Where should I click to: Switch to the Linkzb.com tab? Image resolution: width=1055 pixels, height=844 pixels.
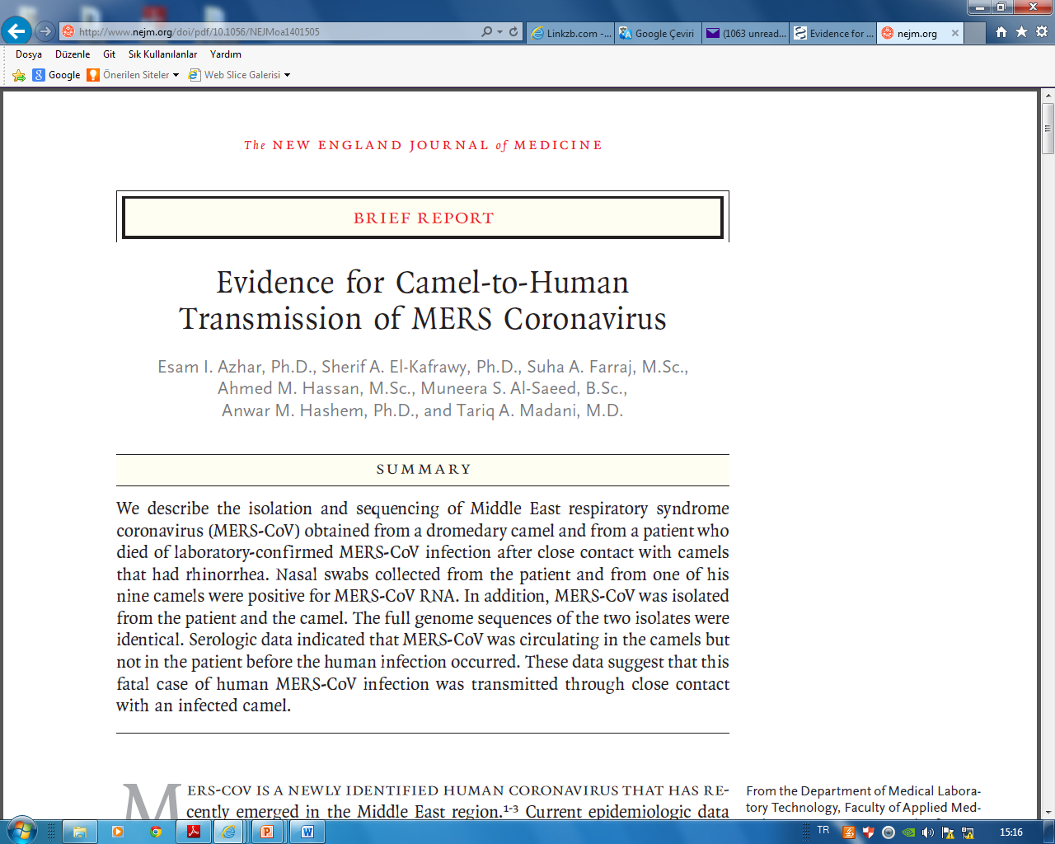pos(570,33)
